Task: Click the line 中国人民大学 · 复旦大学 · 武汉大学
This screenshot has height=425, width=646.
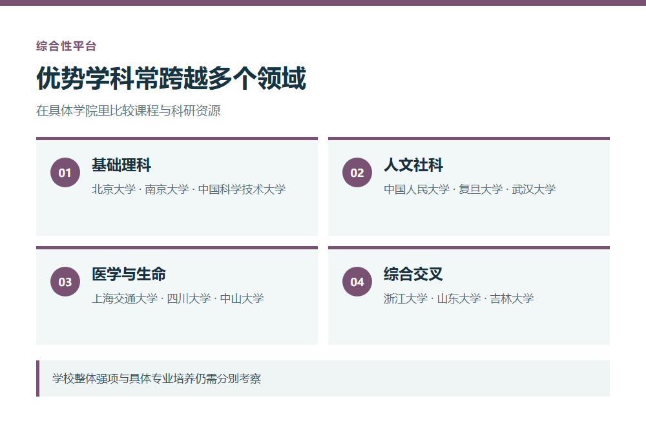Action: (x=470, y=189)
